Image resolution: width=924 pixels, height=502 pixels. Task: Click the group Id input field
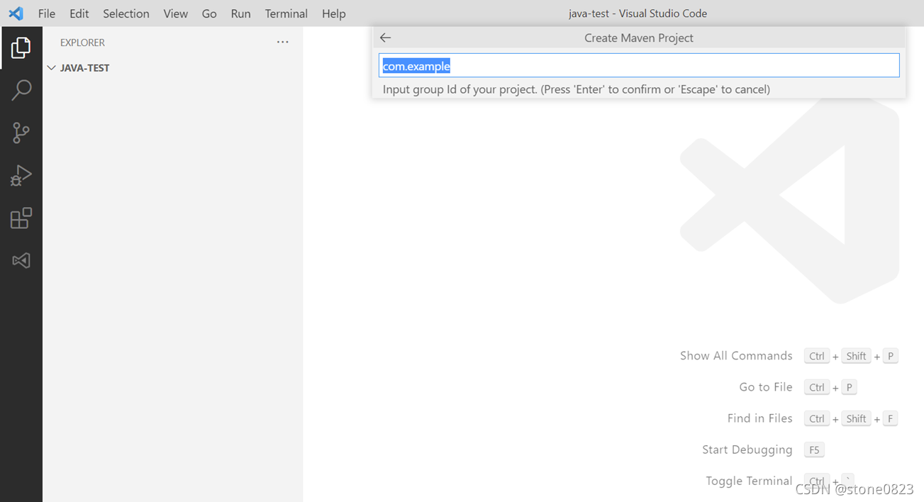(639, 66)
